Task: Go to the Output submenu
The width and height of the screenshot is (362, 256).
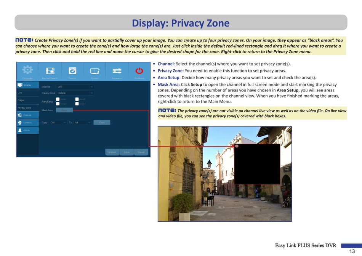Action: 28,100
